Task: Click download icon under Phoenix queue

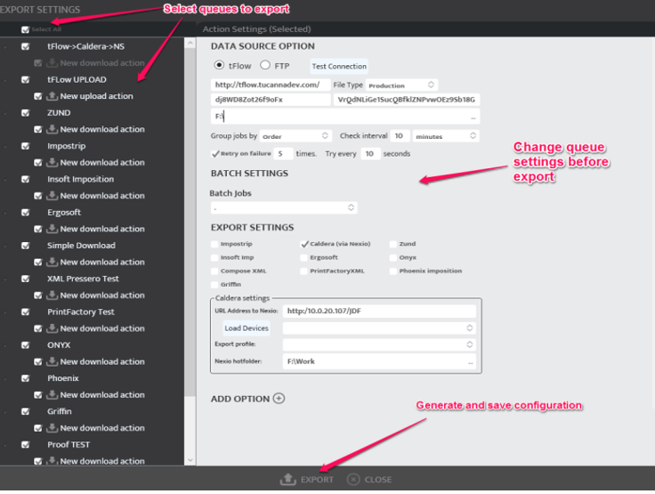Action: [52, 394]
